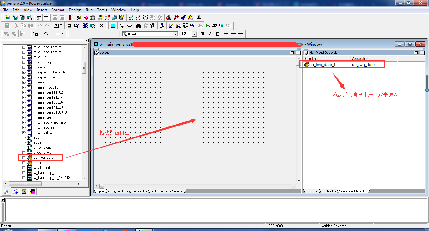
Task: Click the Save icon in the PainterBar
Action: [8, 25]
